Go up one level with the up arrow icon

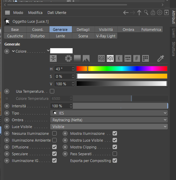139,13
